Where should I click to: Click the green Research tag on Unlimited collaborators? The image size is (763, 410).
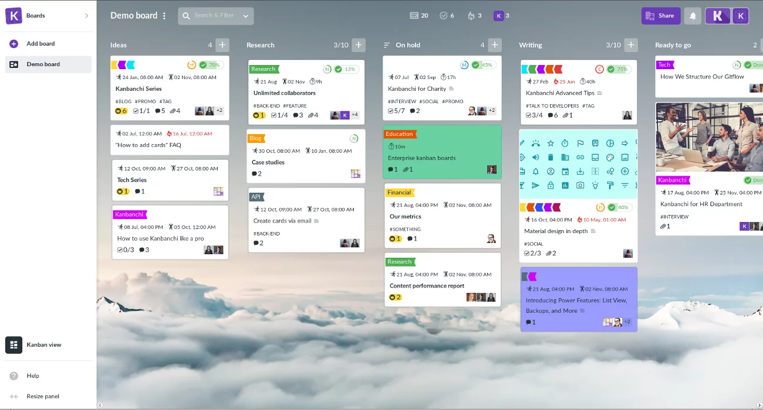point(265,69)
